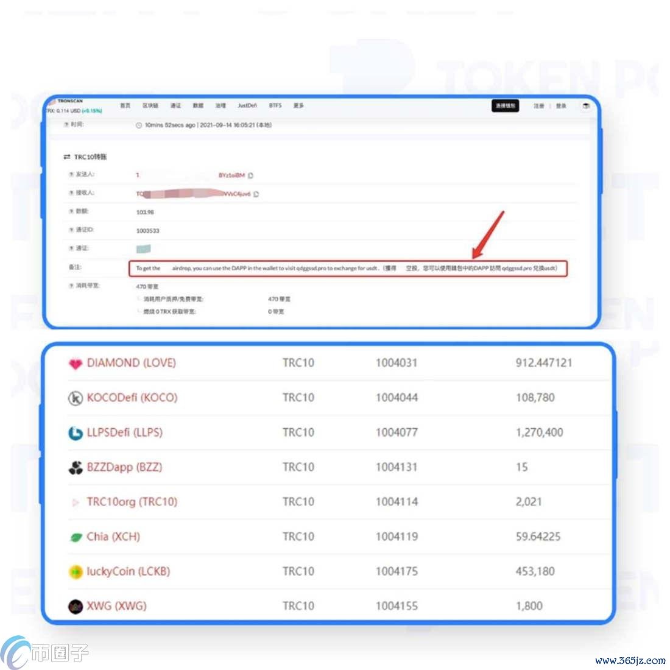
Task: Open the KOCODefi (KOCO) token link
Action: (x=132, y=397)
